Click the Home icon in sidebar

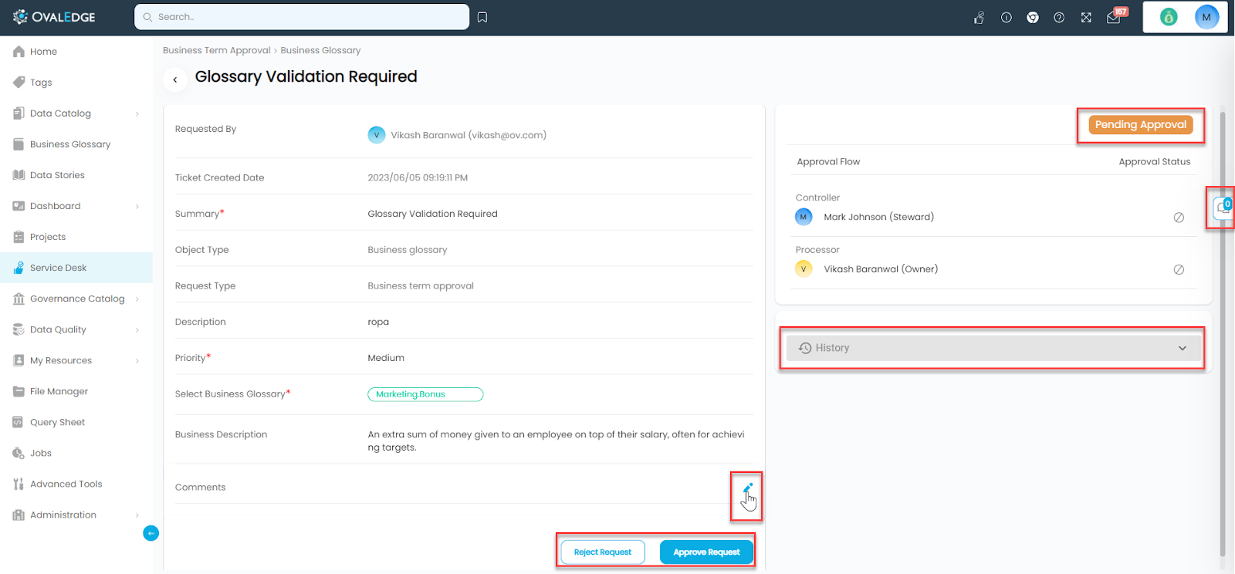tap(19, 52)
